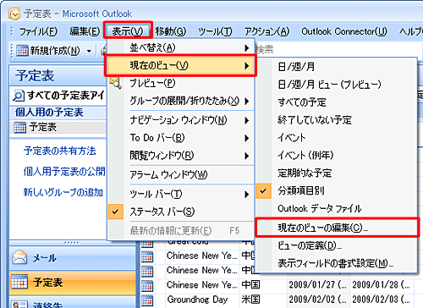
Task: Select 定期的な予定 view
Action: [x=337, y=173]
